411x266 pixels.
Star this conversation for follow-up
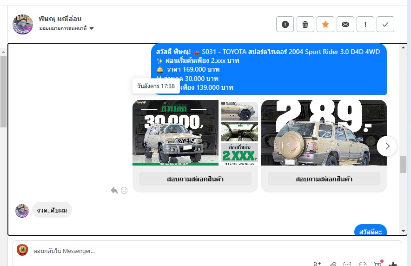click(325, 24)
